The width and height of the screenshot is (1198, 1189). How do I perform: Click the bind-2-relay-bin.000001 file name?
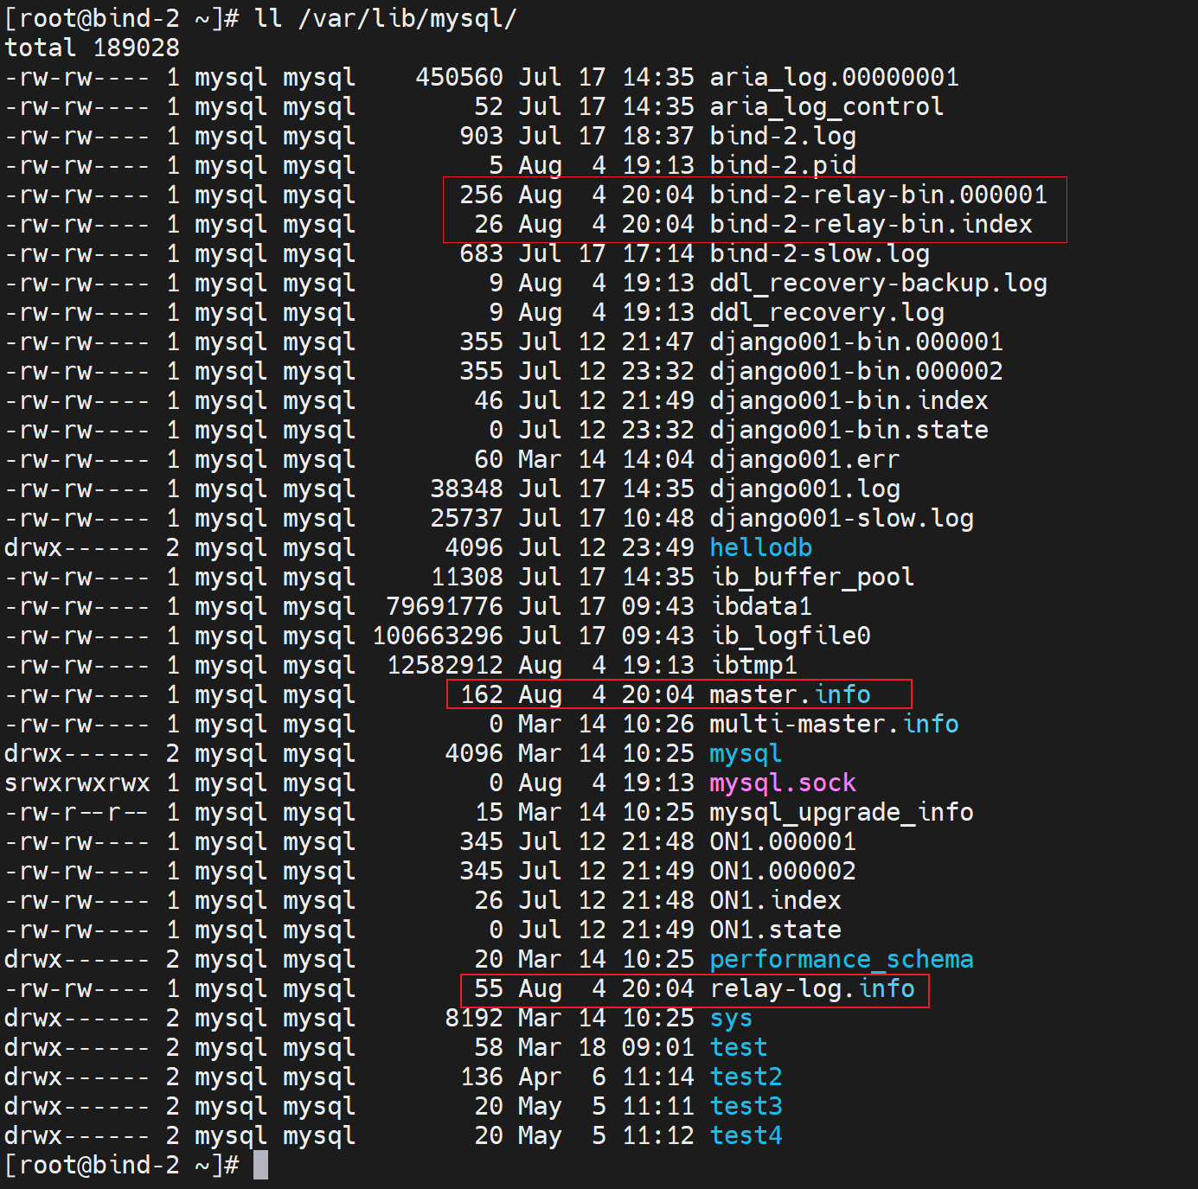click(877, 195)
